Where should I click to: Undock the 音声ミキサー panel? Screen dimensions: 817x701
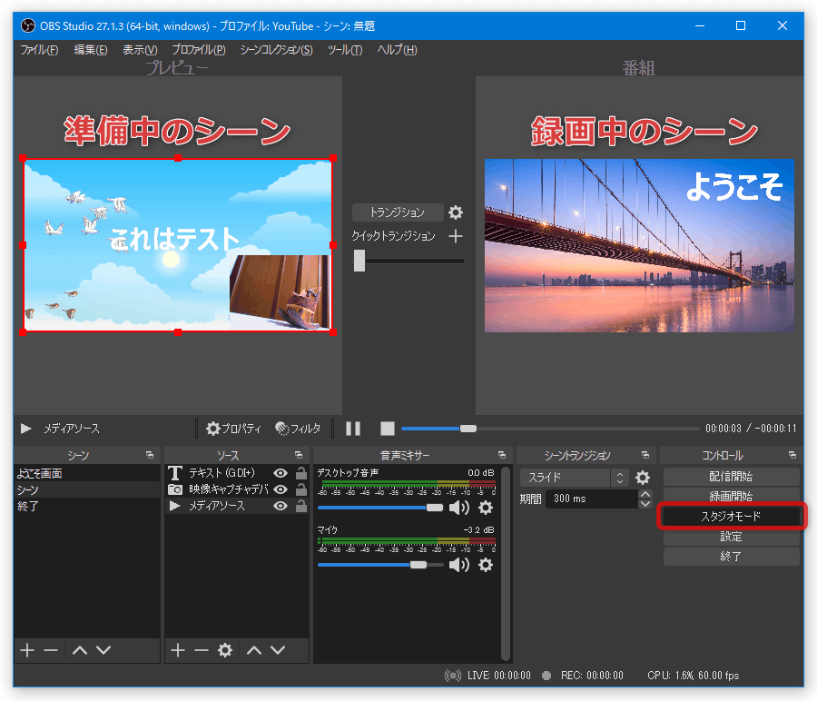(x=502, y=455)
